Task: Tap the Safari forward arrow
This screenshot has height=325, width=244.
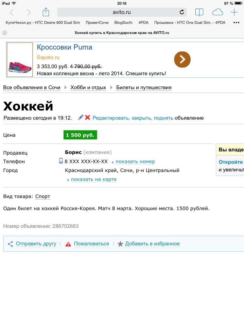Action: click(x=29, y=12)
